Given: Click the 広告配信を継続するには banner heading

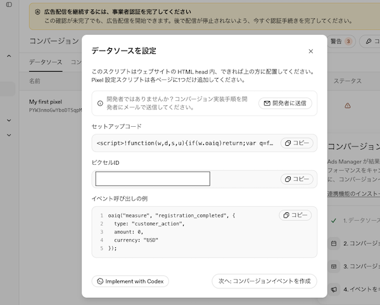Looking at the screenshot, I should tap(118, 11).
